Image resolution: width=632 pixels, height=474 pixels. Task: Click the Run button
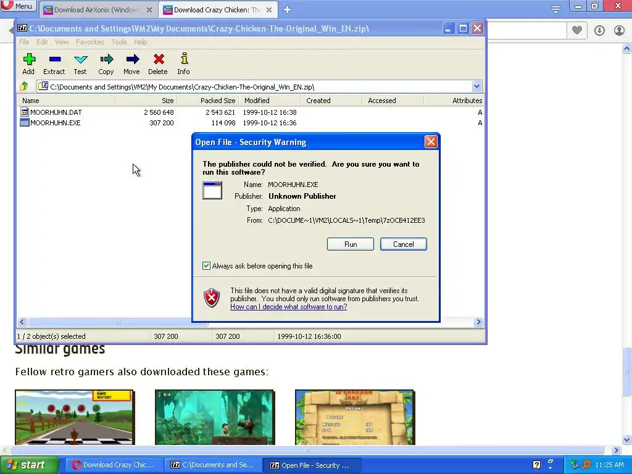click(x=351, y=244)
